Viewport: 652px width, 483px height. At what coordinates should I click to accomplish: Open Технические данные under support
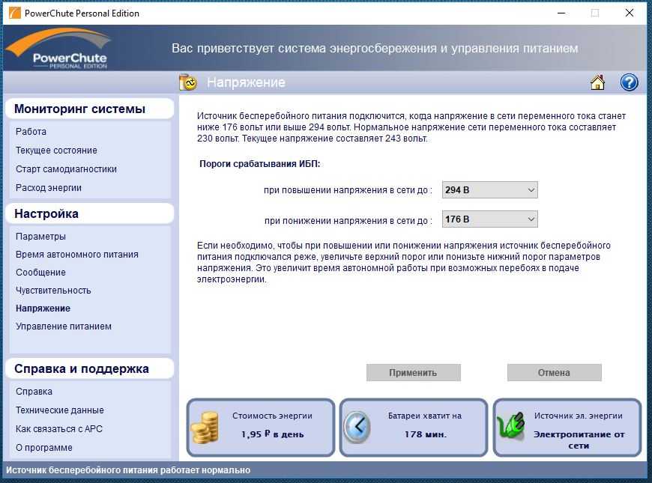[x=60, y=410]
